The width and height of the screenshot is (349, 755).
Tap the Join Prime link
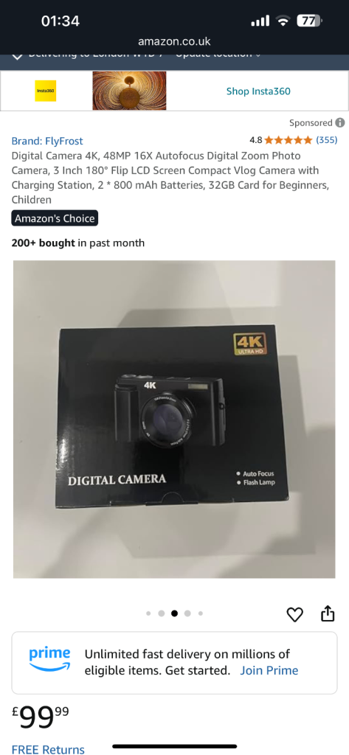269,670
